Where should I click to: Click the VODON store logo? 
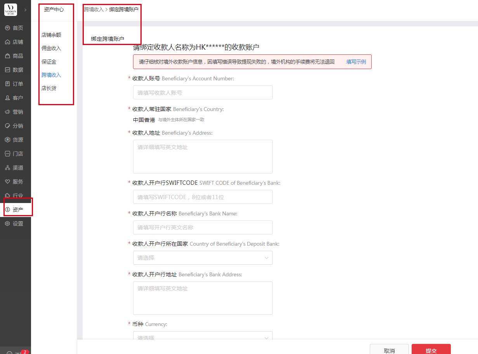pyautogui.click(x=10, y=10)
